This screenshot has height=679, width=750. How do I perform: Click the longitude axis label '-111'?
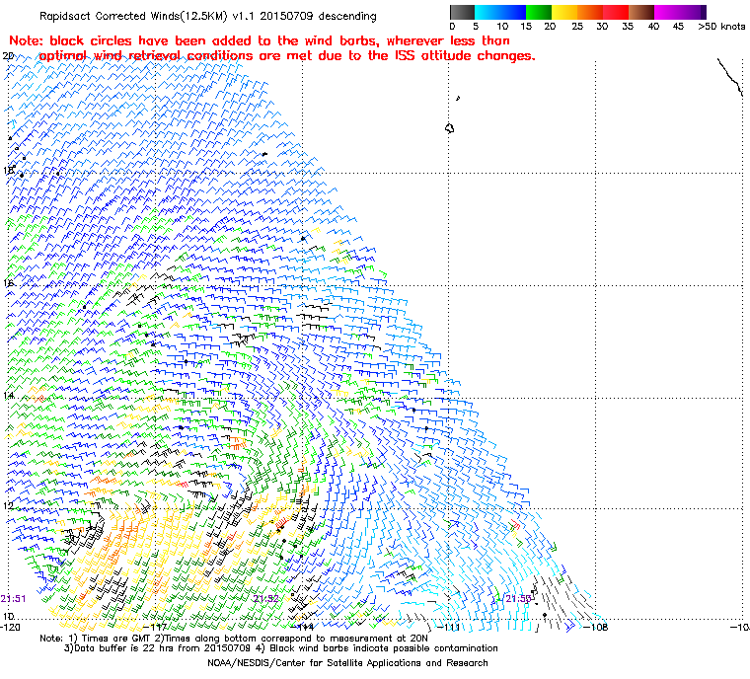[x=450, y=627]
